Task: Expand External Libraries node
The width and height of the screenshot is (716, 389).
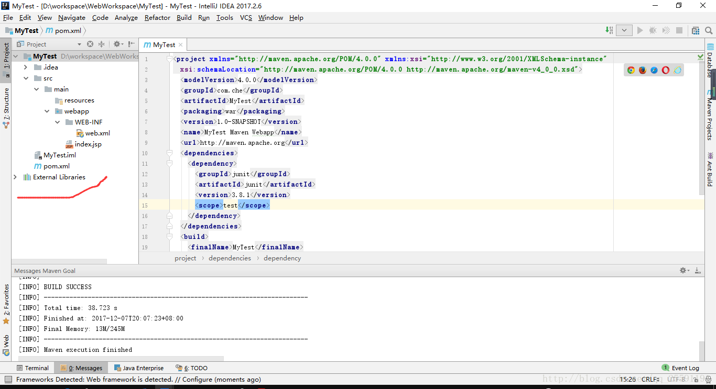Action: (x=15, y=177)
